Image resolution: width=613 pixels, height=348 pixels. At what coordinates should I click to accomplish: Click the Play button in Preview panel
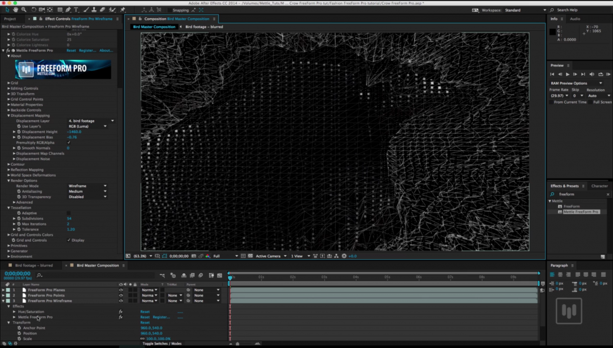[x=567, y=74]
